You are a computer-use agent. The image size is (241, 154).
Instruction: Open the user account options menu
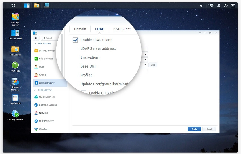point(219,6)
